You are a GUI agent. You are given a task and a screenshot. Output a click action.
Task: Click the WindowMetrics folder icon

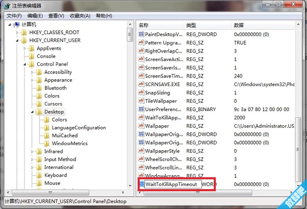[x=46, y=144]
